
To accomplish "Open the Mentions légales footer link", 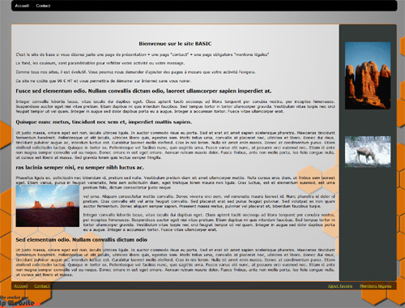I will 376,286.
